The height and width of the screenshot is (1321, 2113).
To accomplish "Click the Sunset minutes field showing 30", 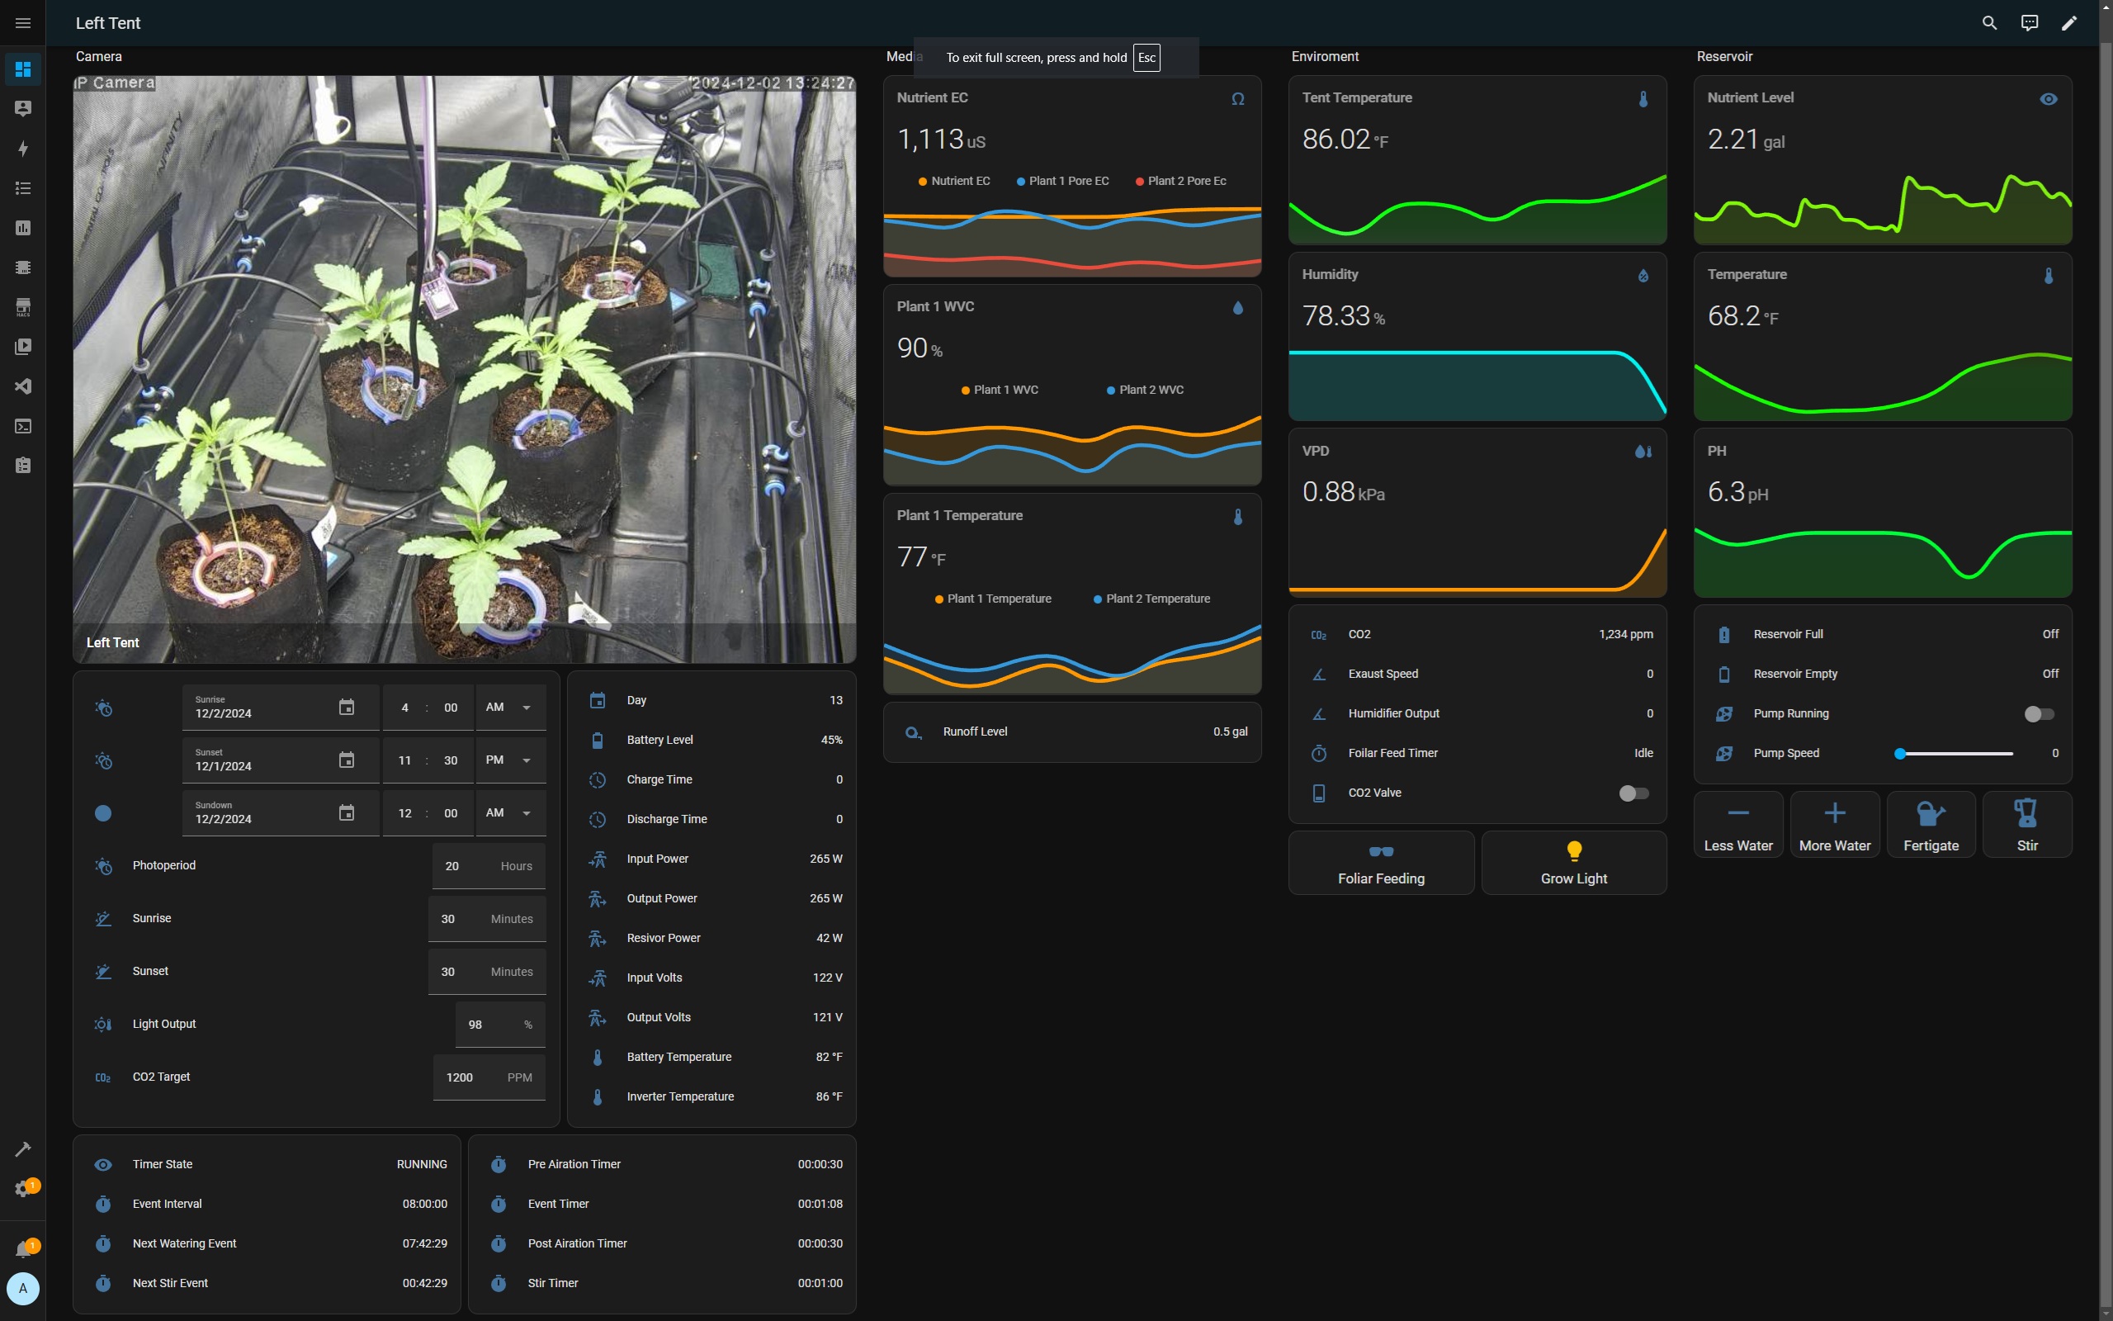I will 451,760.
